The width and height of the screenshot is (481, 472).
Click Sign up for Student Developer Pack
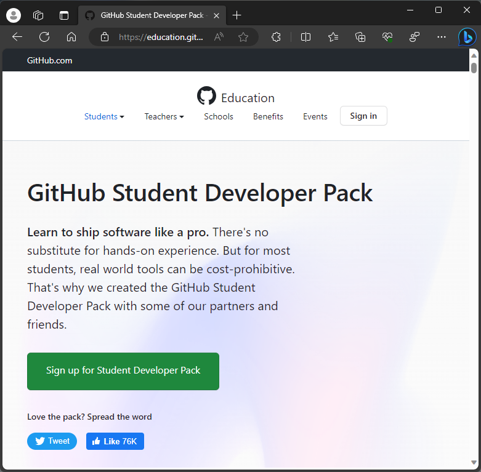click(123, 371)
